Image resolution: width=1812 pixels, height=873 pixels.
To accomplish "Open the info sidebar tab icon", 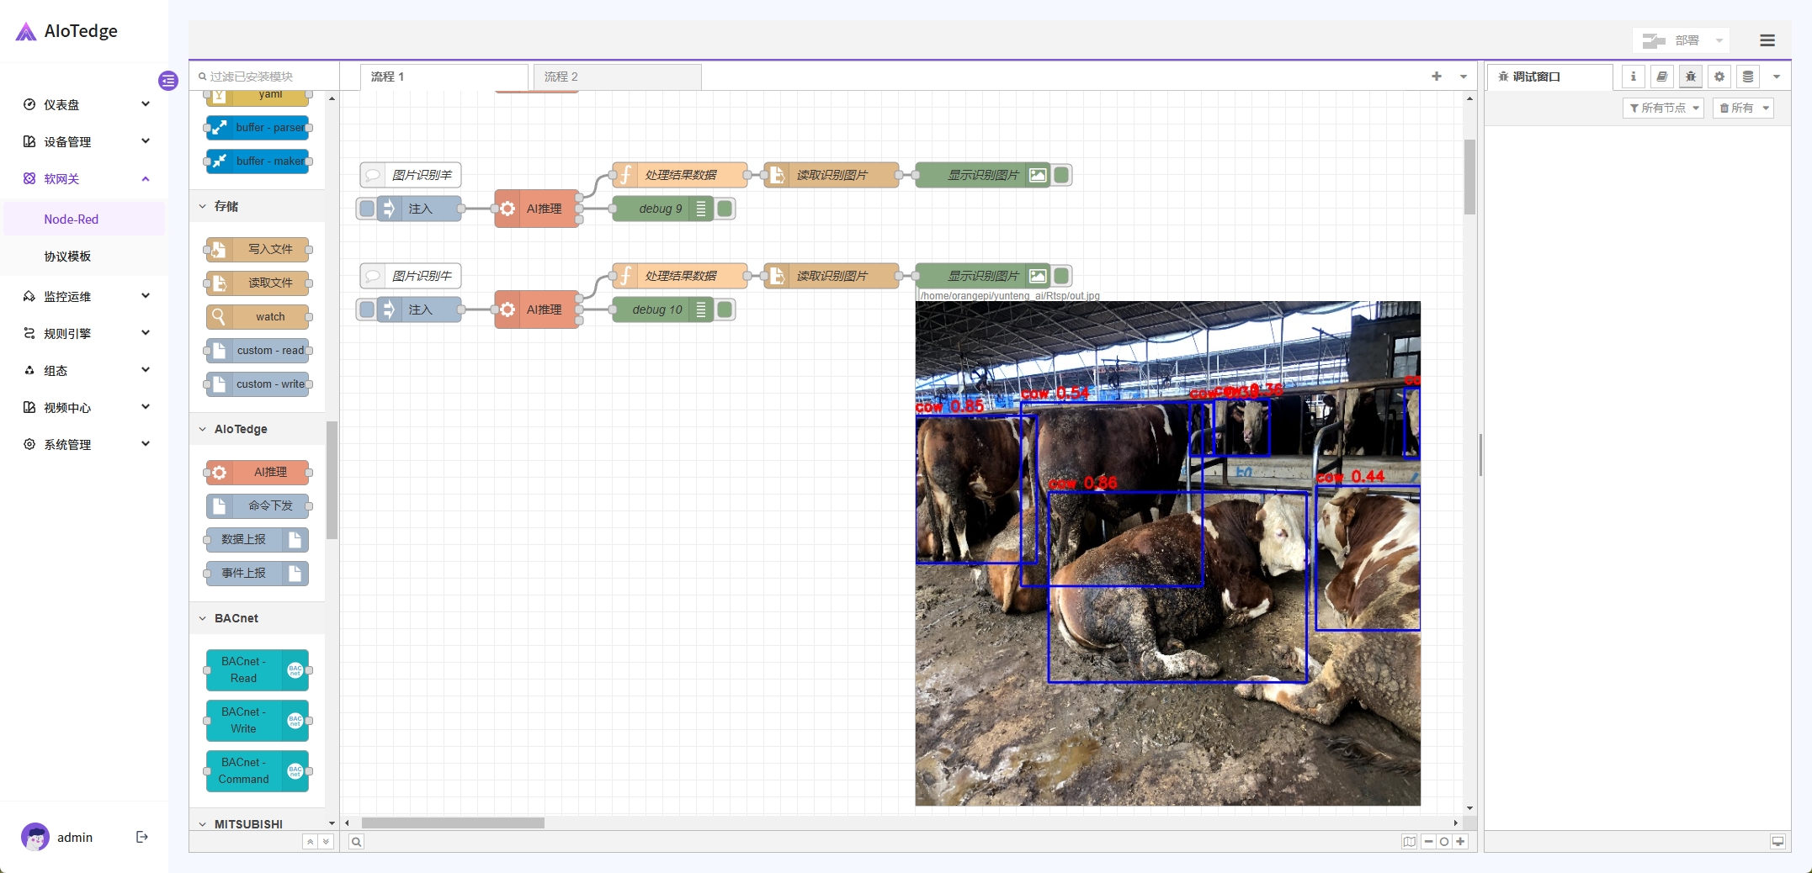I will tap(1633, 77).
